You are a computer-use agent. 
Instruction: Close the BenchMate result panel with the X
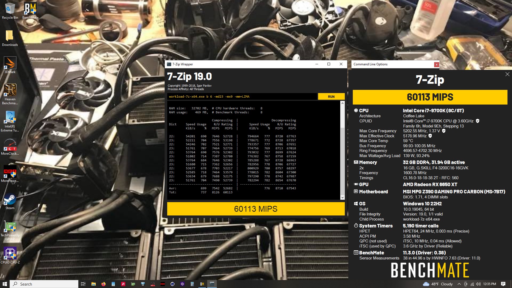click(507, 74)
